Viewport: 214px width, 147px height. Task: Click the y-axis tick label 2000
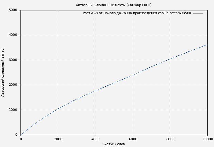point(13,85)
